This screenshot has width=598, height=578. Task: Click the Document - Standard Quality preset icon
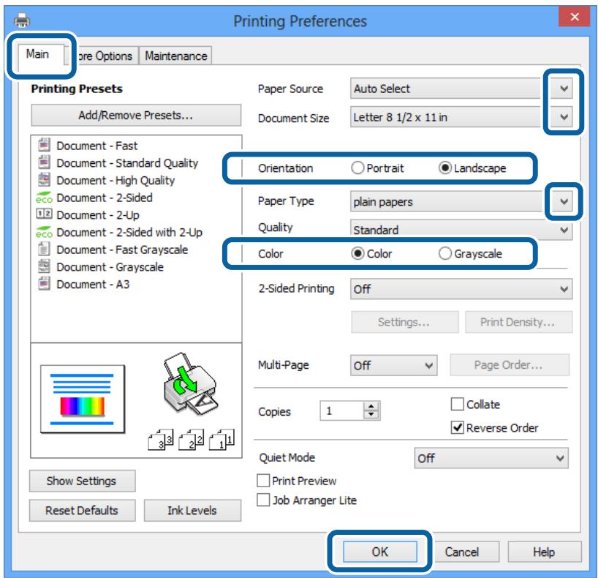point(44,162)
